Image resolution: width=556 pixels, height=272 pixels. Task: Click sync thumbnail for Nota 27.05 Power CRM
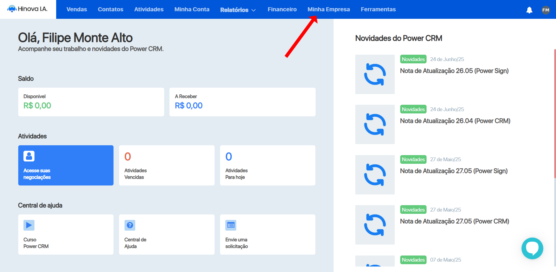[x=375, y=225]
